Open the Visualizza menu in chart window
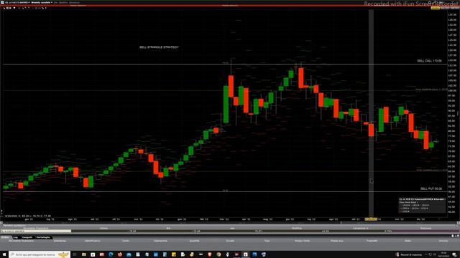Screen dimensions: 460x258 [74, 2]
